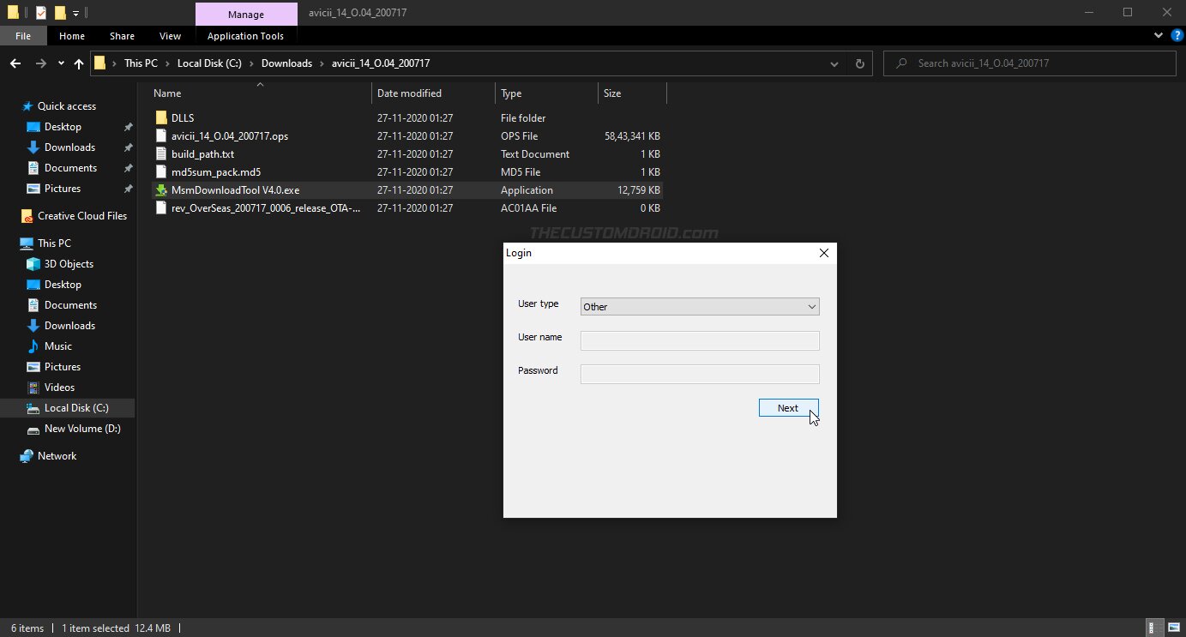Go back to the previous folder
This screenshot has width=1186, height=637.
pyautogui.click(x=15, y=63)
